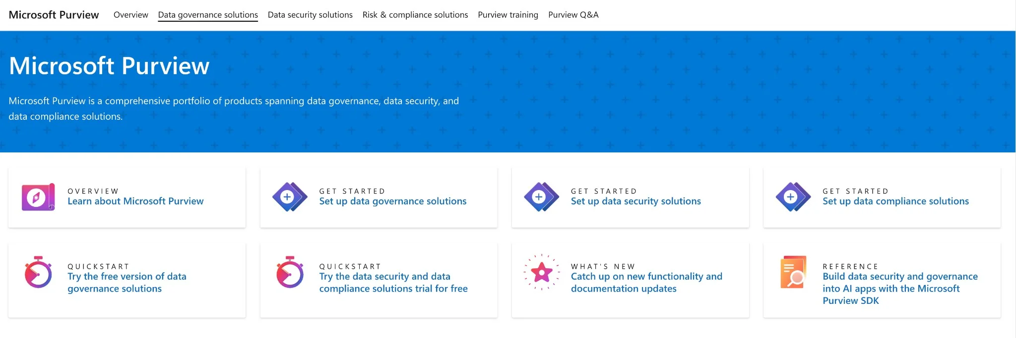Click the star icon for What's New

click(x=541, y=272)
